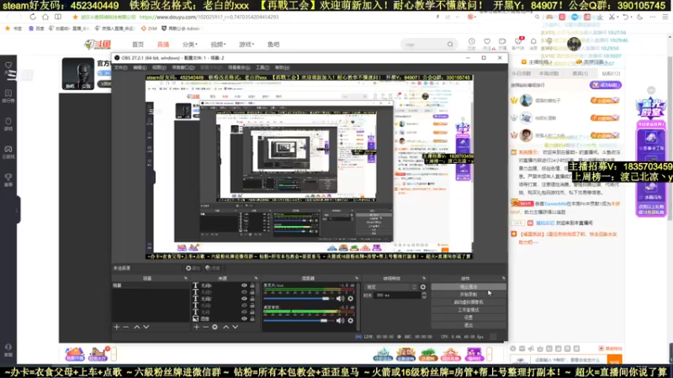The width and height of the screenshot is (673, 378).
Task: Toggle visibility of the fourth text source
Action: point(244,306)
